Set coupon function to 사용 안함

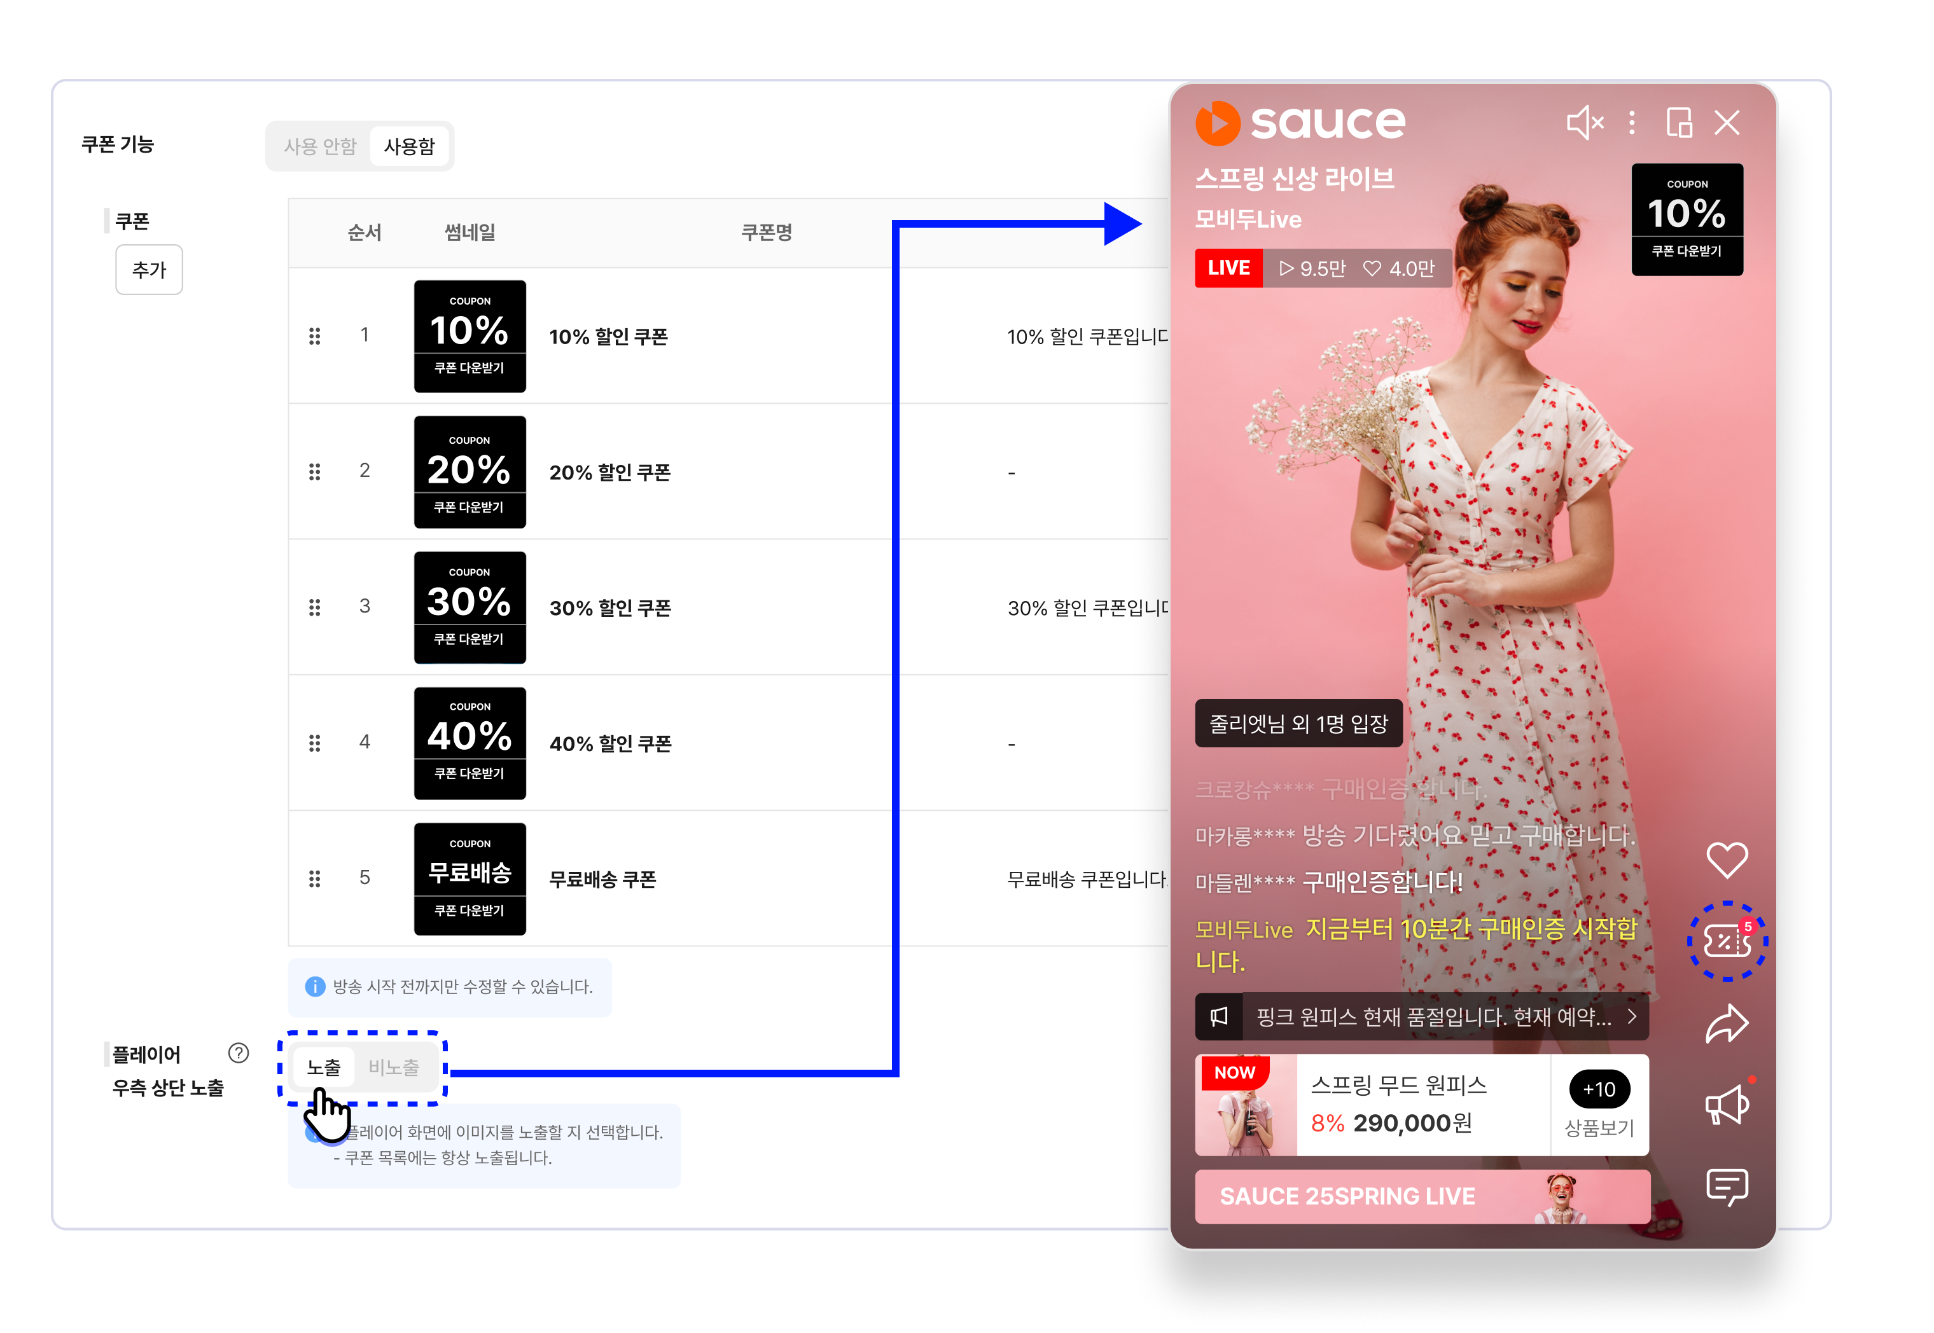click(320, 147)
